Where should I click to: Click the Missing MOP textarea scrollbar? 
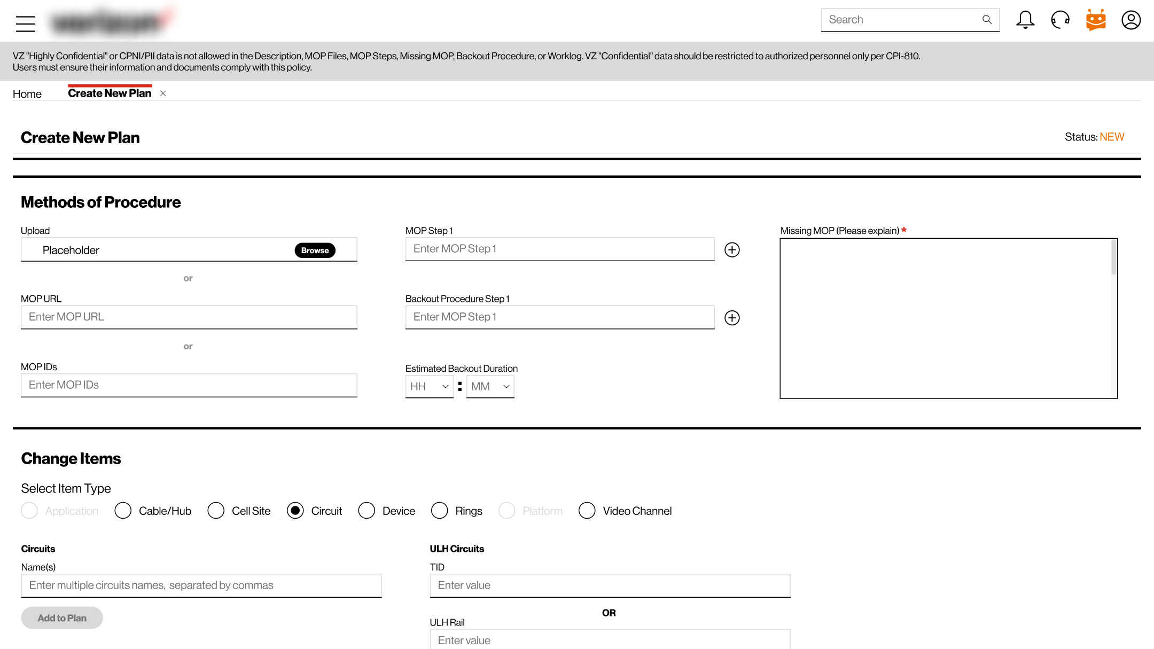[1114, 257]
